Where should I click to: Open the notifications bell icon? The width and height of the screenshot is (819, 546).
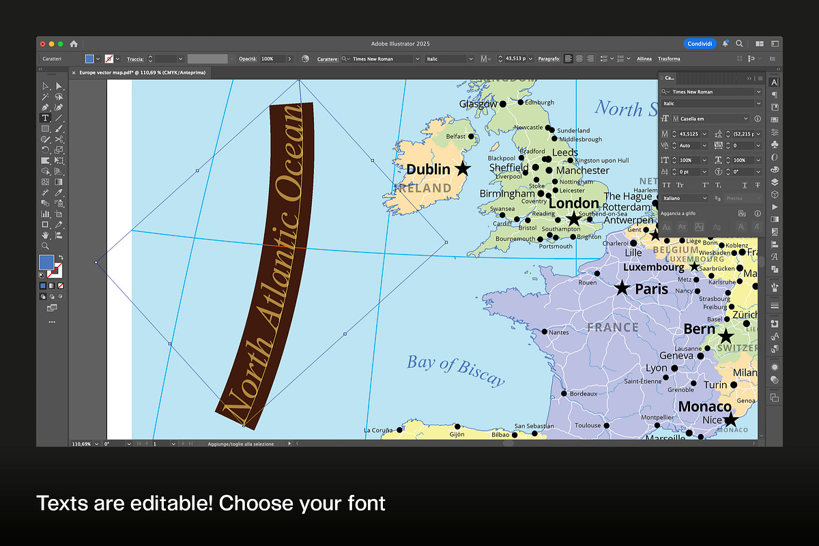[725, 44]
